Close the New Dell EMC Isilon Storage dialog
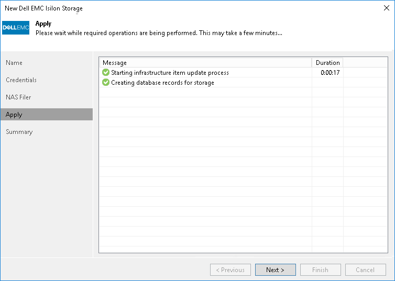Image resolution: width=395 pixels, height=281 pixels. coord(387,8)
